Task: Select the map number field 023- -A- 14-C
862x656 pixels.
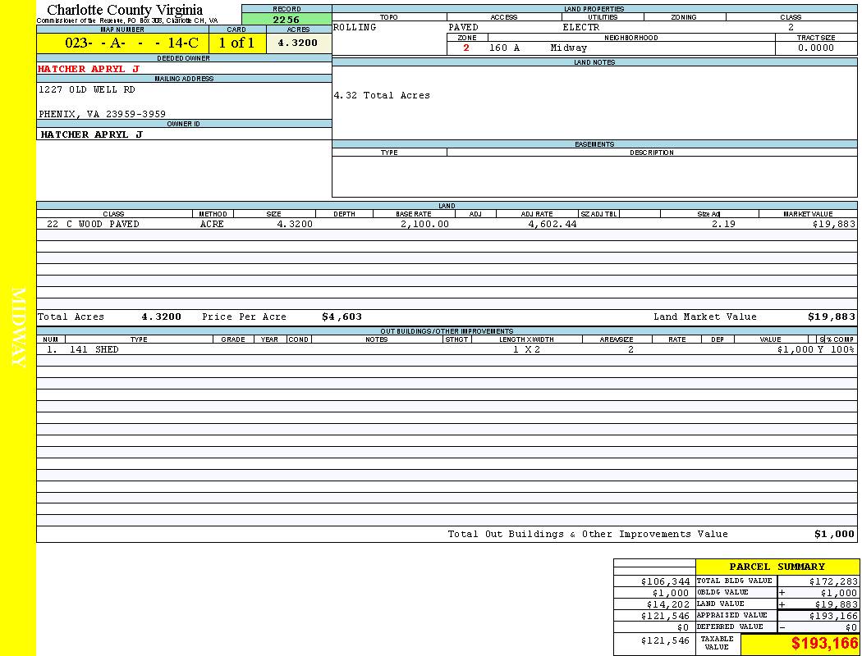Action: coord(131,43)
